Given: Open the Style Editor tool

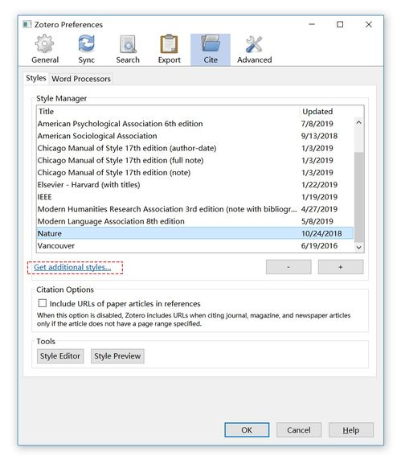Looking at the screenshot, I should point(60,356).
